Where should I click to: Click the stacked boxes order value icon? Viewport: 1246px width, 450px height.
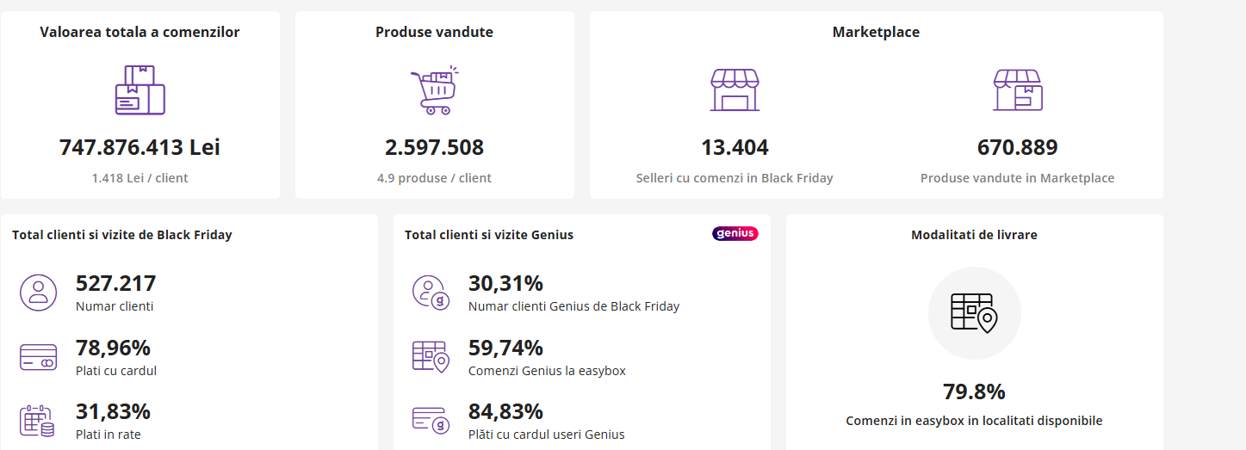tap(139, 90)
